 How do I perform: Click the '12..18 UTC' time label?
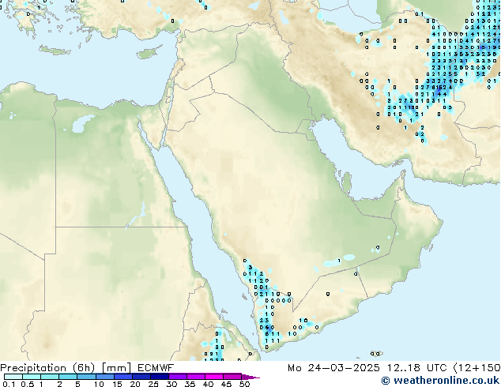coord(417,368)
